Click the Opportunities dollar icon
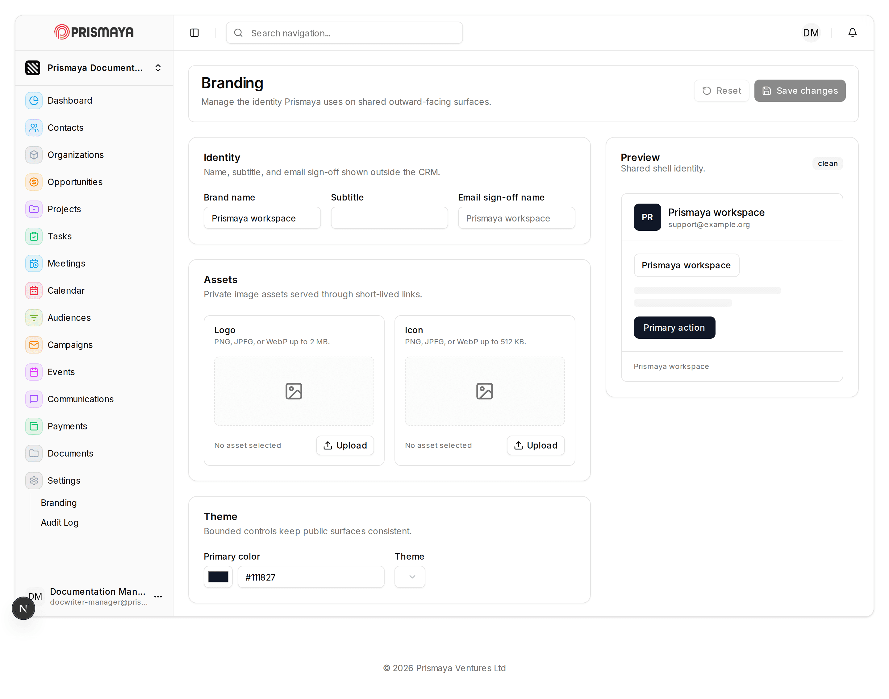 (x=34, y=182)
